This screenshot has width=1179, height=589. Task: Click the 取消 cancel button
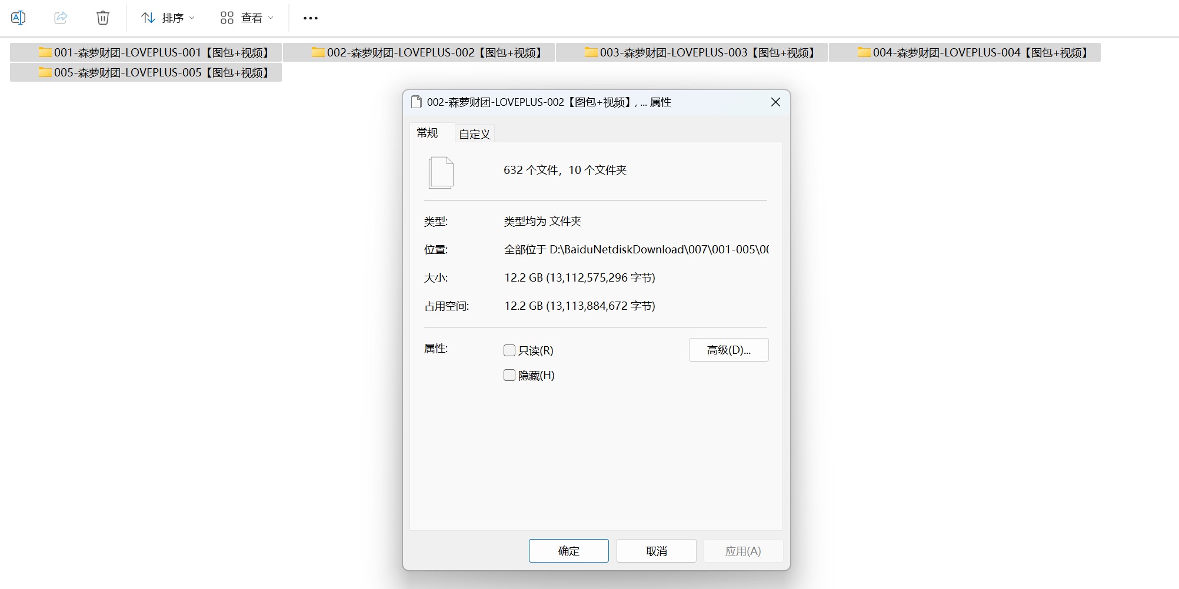[656, 551]
